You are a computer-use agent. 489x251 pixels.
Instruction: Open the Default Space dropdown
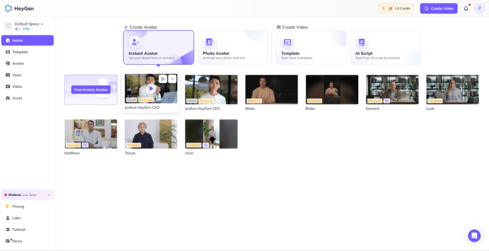(x=29, y=24)
